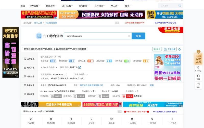Click the 更新 link in 备案信息
This screenshot has width=204, height=128.
[x=152, y=85]
